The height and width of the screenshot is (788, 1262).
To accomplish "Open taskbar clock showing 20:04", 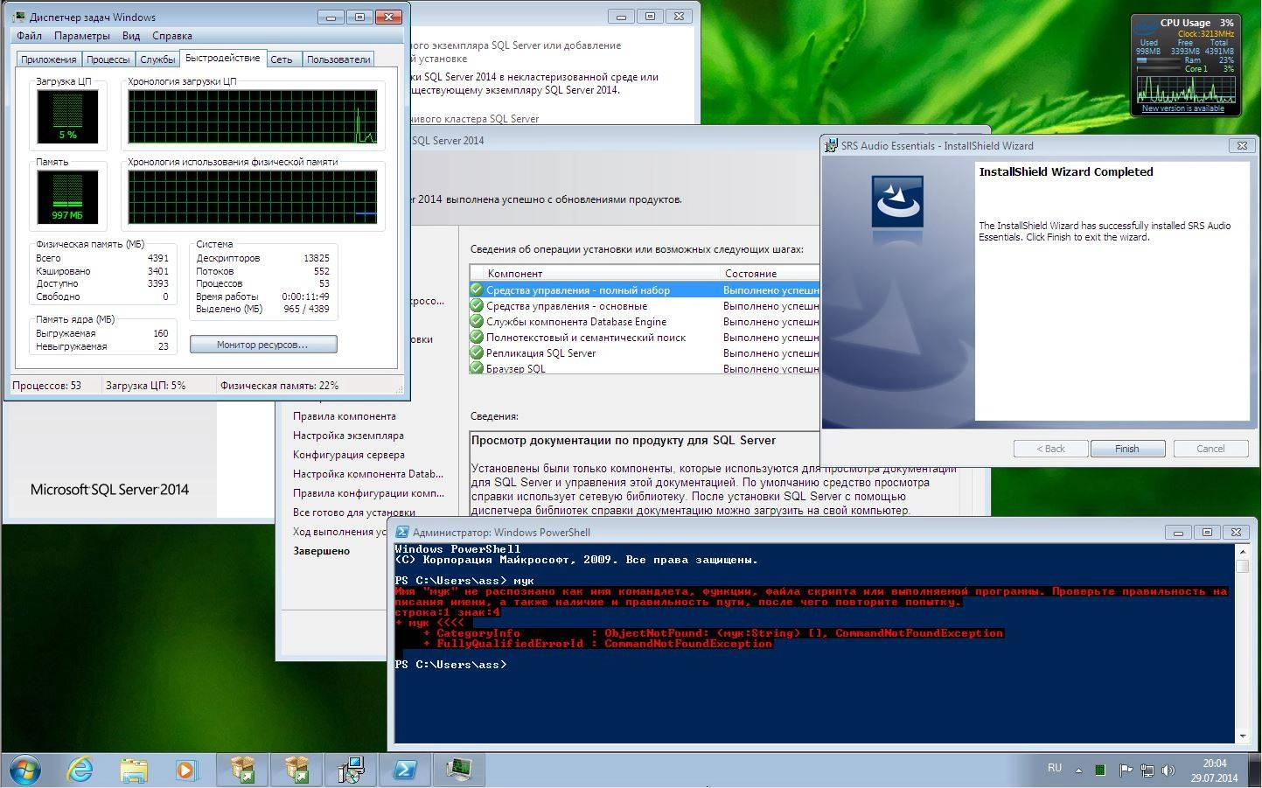I will pyautogui.click(x=1214, y=771).
